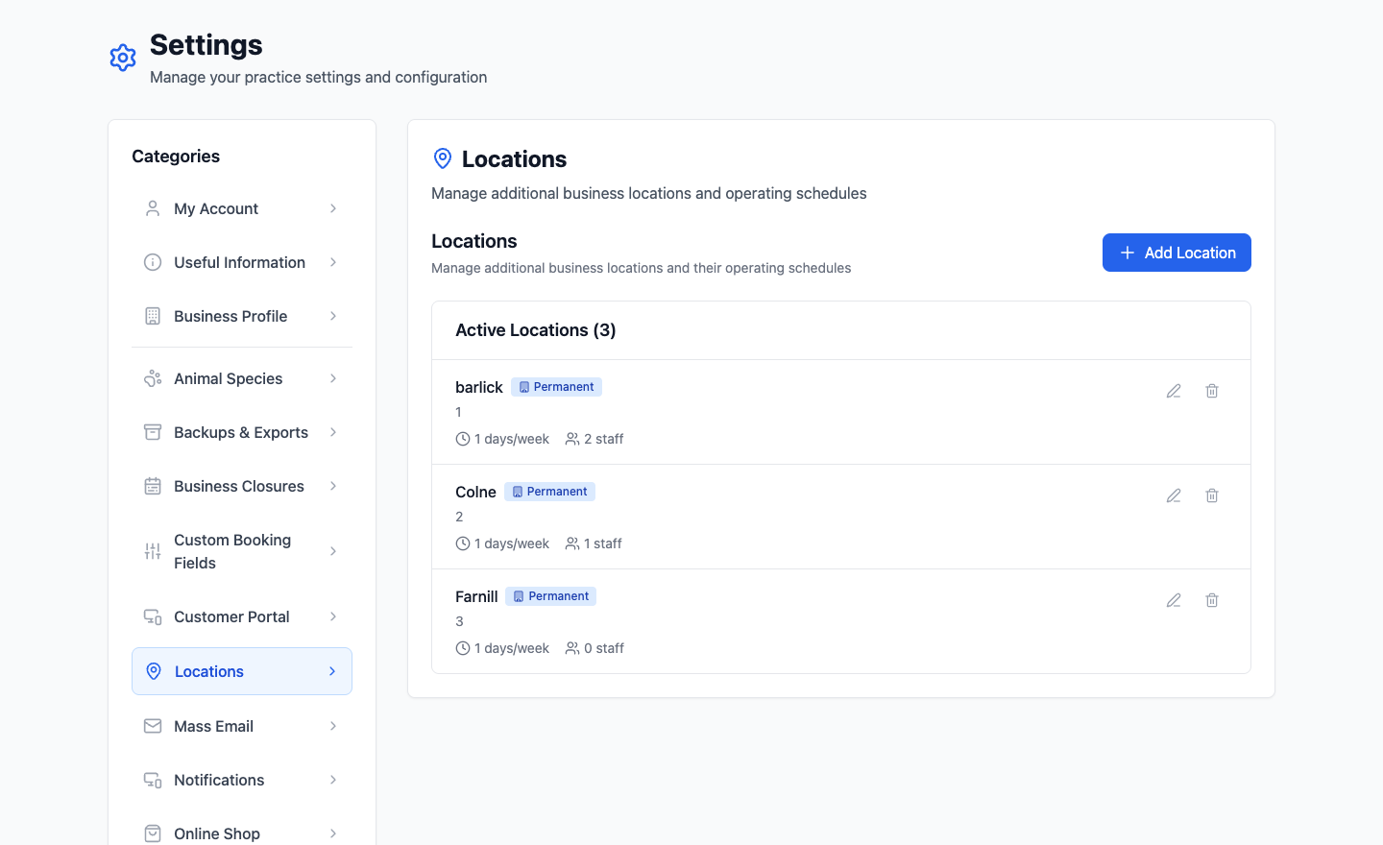Open the Mass Email settings link
This screenshot has height=845, width=1383.
(x=242, y=726)
